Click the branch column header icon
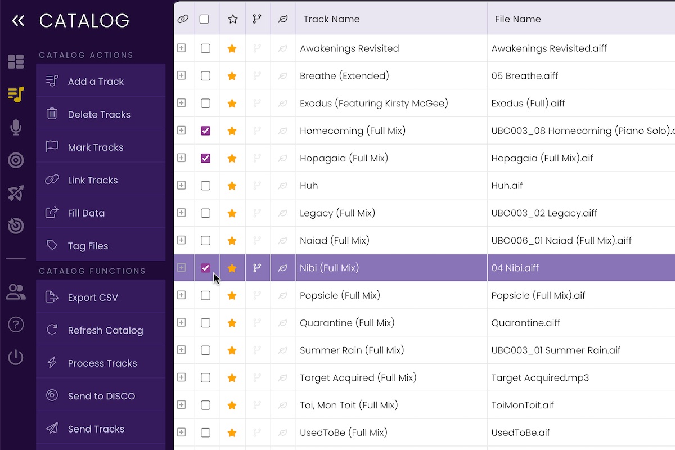This screenshot has height=450, width=675. tap(257, 19)
